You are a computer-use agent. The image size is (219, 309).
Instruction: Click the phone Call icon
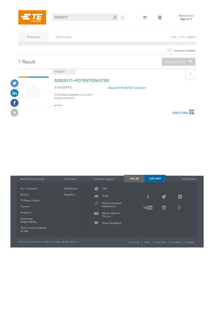pyautogui.click(x=96, y=189)
